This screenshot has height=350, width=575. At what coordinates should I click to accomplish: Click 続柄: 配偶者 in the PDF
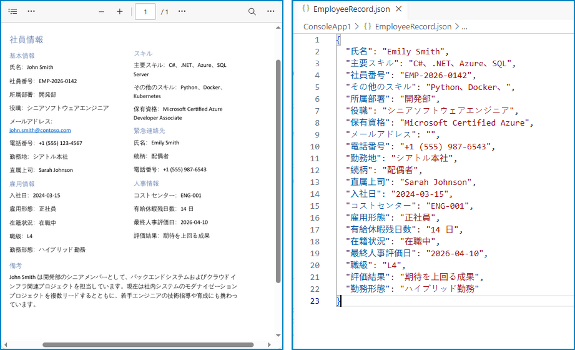[151, 156]
